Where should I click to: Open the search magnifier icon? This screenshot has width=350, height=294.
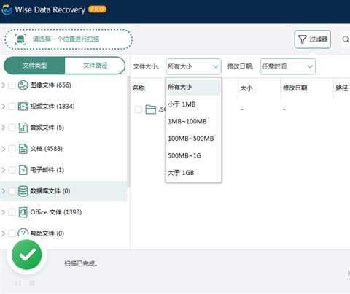pos(346,39)
